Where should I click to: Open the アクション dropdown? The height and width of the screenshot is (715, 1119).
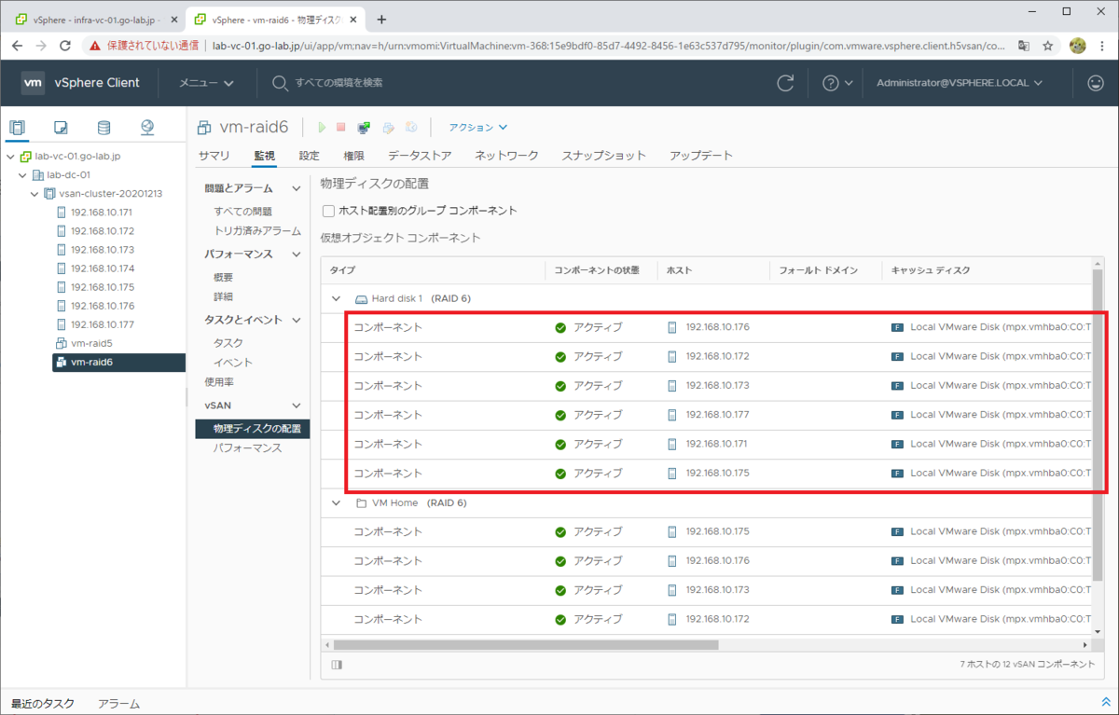pyautogui.click(x=478, y=127)
